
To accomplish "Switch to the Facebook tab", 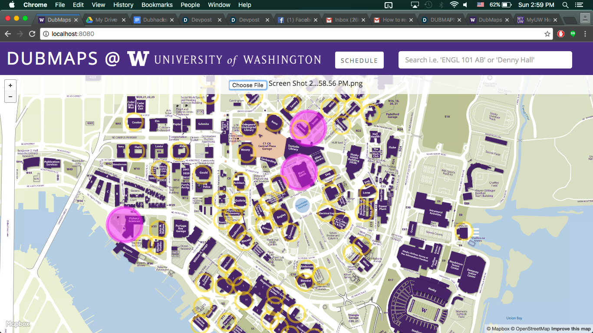I will (297, 20).
